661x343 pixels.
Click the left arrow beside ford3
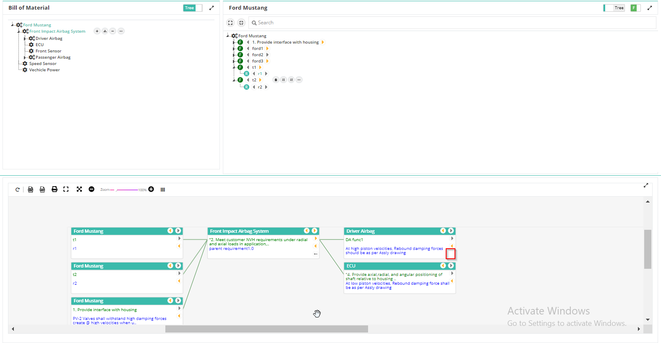pos(248,61)
